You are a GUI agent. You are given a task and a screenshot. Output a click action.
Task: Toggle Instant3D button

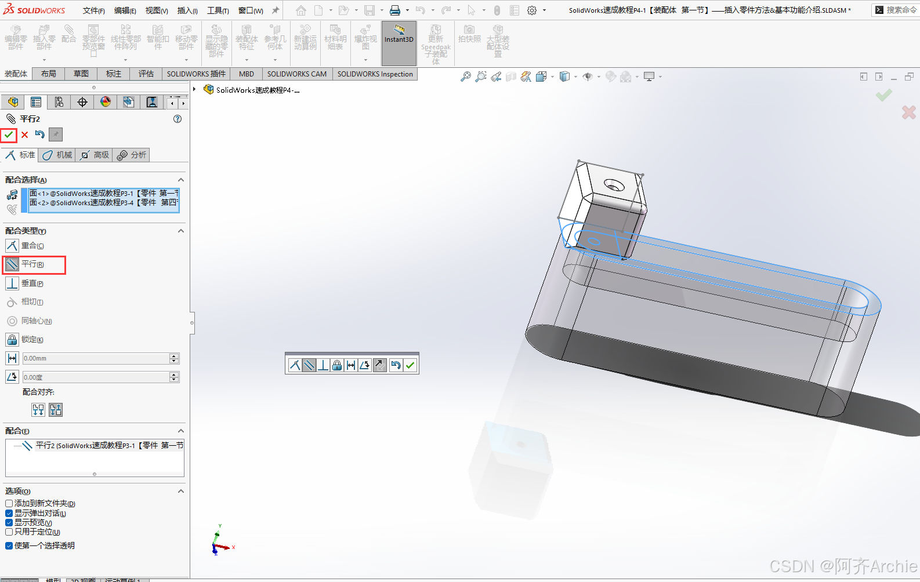[399, 43]
